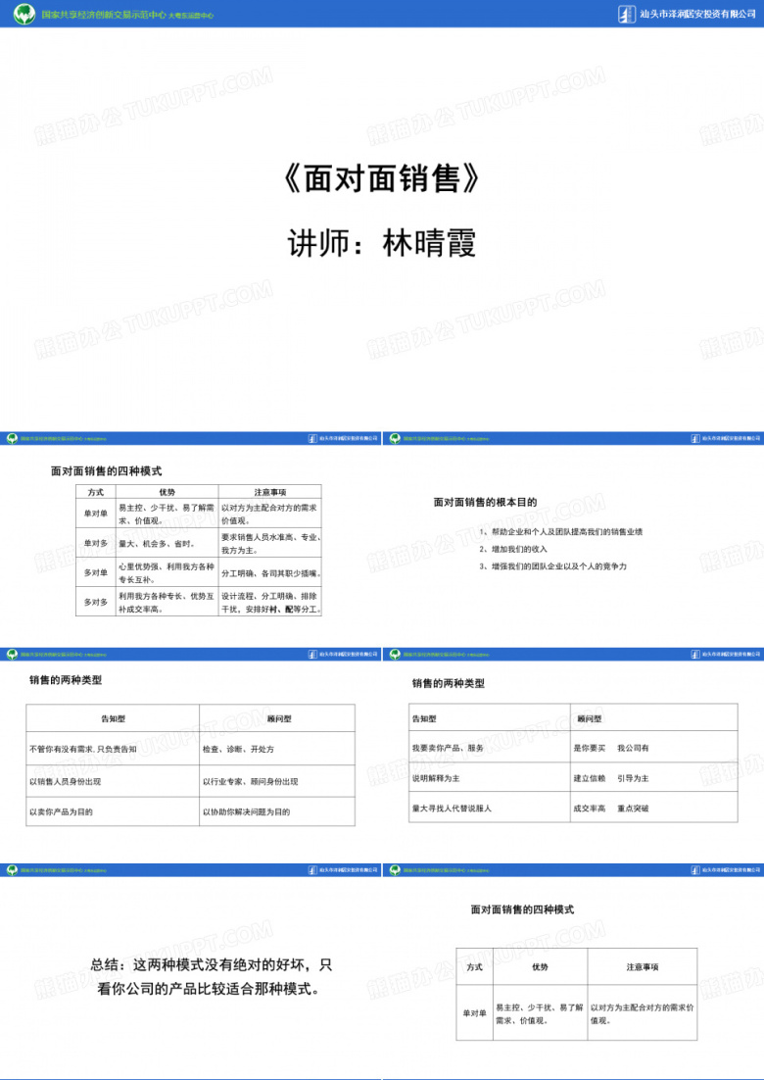Viewport: 764px width, 1080px height.
Task: Click the 顾问型 column header in left table
Action: tap(279, 717)
